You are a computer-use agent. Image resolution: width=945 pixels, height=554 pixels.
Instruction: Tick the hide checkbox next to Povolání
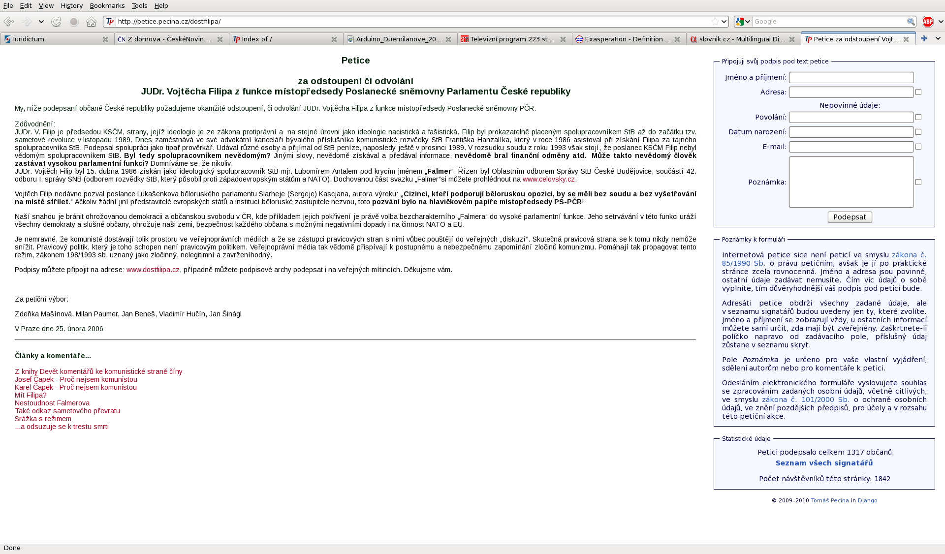pyautogui.click(x=918, y=117)
